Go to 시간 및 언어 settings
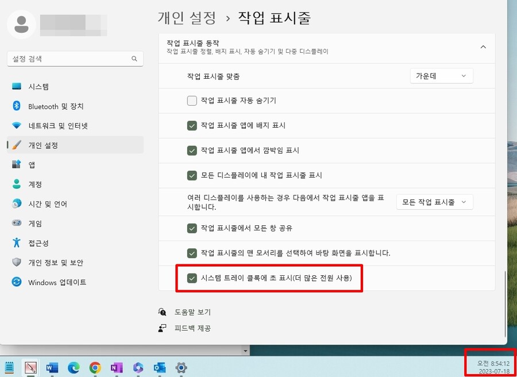 [75, 204]
